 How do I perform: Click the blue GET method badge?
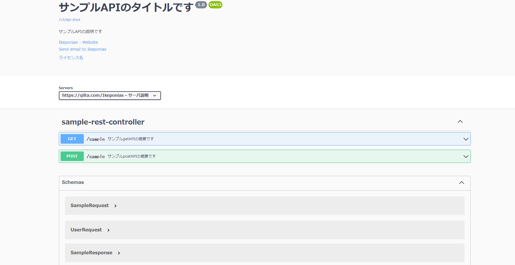point(72,139)
